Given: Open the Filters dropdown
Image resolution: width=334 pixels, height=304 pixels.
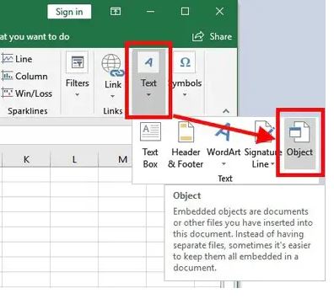Looking at the screenshot, I should pyautogui.click(x=77, y=76).
